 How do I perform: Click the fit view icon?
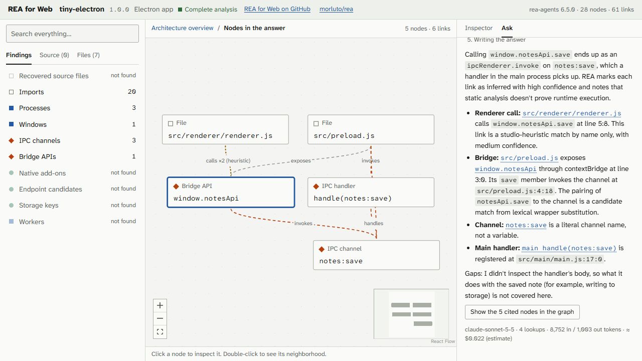click(x=160, y=331)
